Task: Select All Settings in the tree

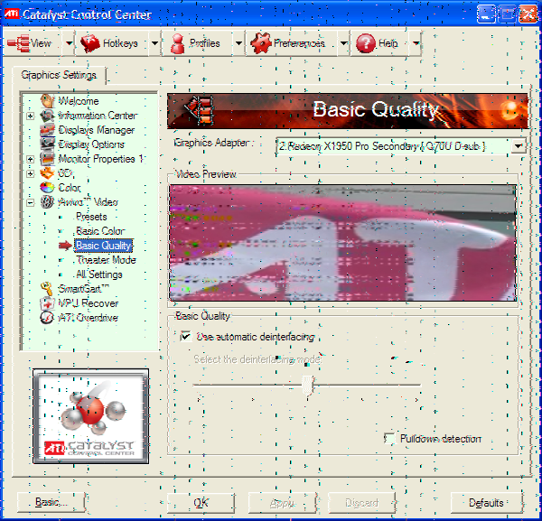Action: (x=99, y=274)
